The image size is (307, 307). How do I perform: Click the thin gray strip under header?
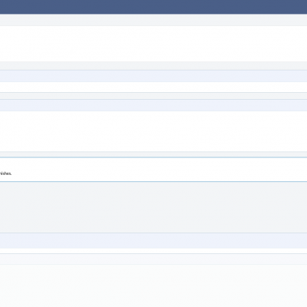(153, 20)
